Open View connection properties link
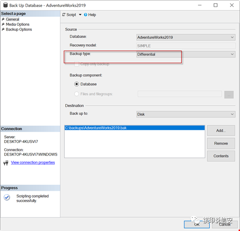Screen dimensions: 240x231 tap(33, 162)
